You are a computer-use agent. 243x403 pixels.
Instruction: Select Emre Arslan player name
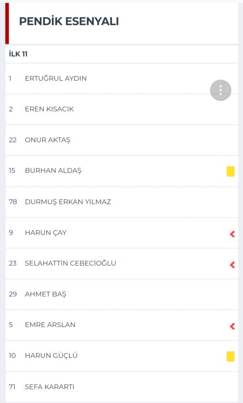click(50, 324)
